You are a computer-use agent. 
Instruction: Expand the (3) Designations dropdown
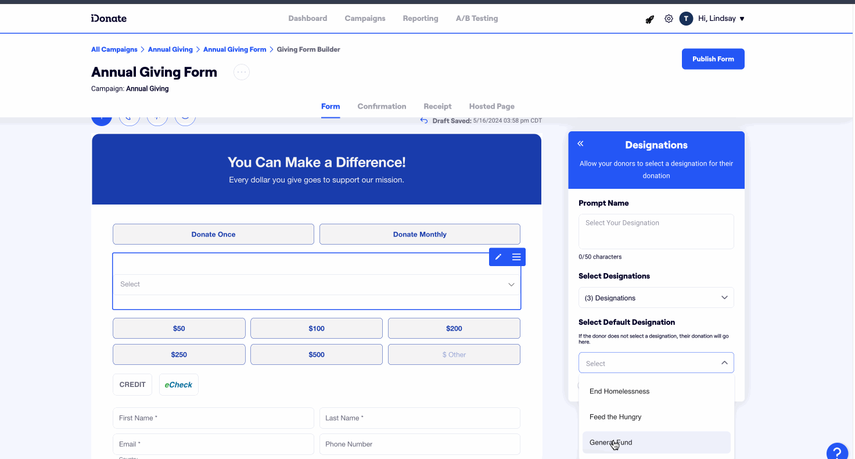point(656,298)
